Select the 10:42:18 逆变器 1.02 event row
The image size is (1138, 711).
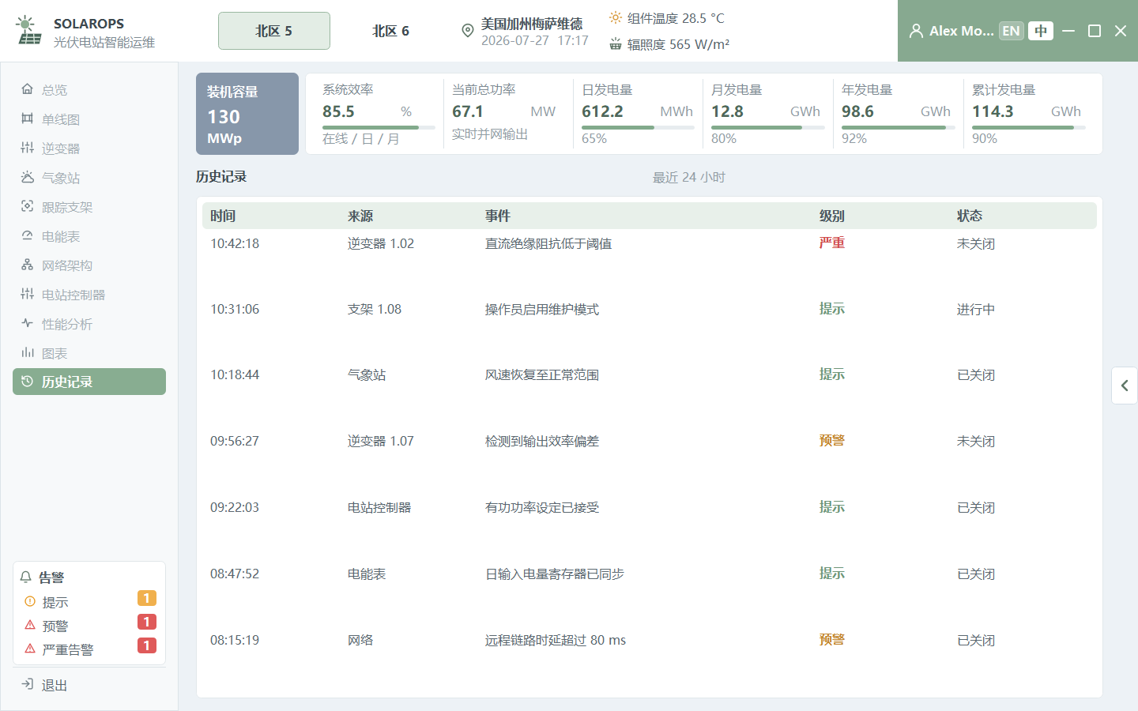point(649,243)
